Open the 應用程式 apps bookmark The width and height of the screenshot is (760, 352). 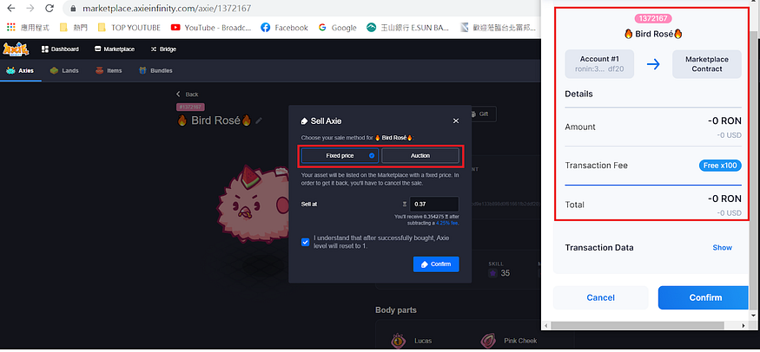28,28
